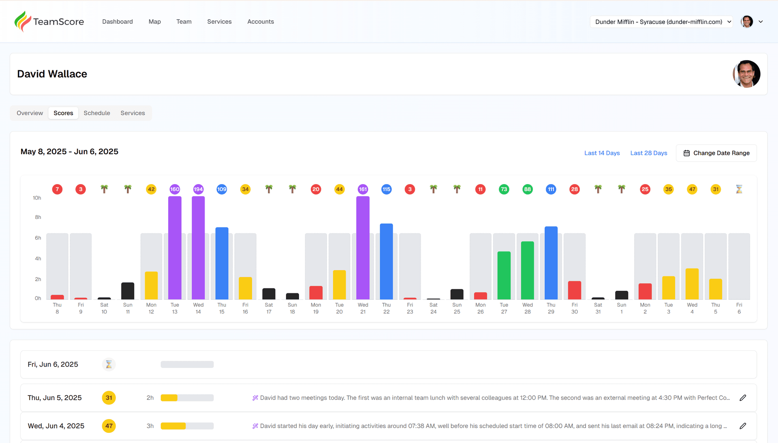Open the Dunder Mifflin - Syracuse account dropdown

661,22
